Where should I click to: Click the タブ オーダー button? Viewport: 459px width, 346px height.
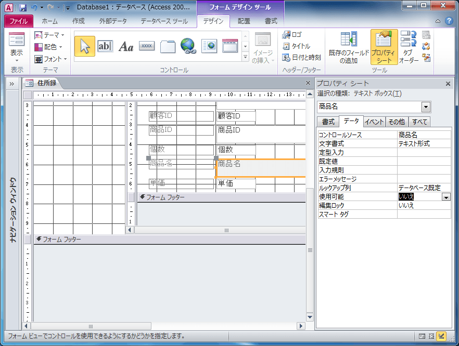tap(409, 47)
